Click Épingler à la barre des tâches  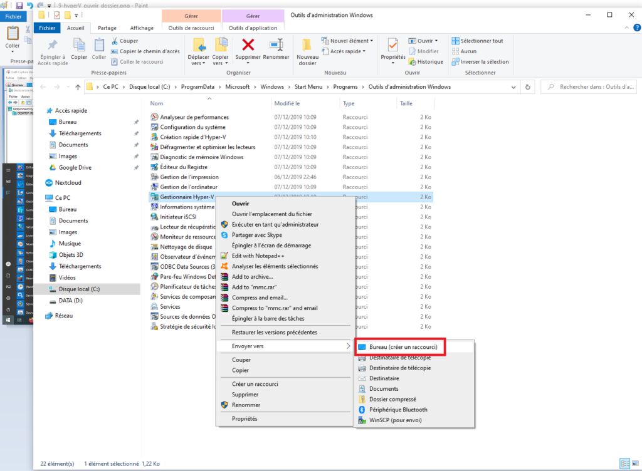(268, 319)
